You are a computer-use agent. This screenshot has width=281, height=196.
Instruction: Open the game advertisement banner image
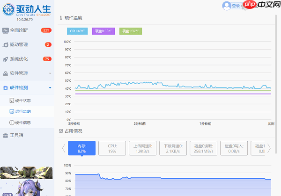point(27,181)
